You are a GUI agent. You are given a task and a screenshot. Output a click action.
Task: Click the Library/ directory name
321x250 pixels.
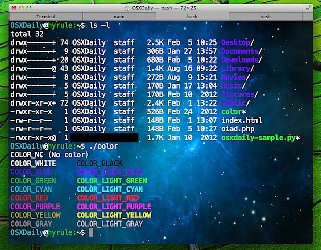[238, 68]
